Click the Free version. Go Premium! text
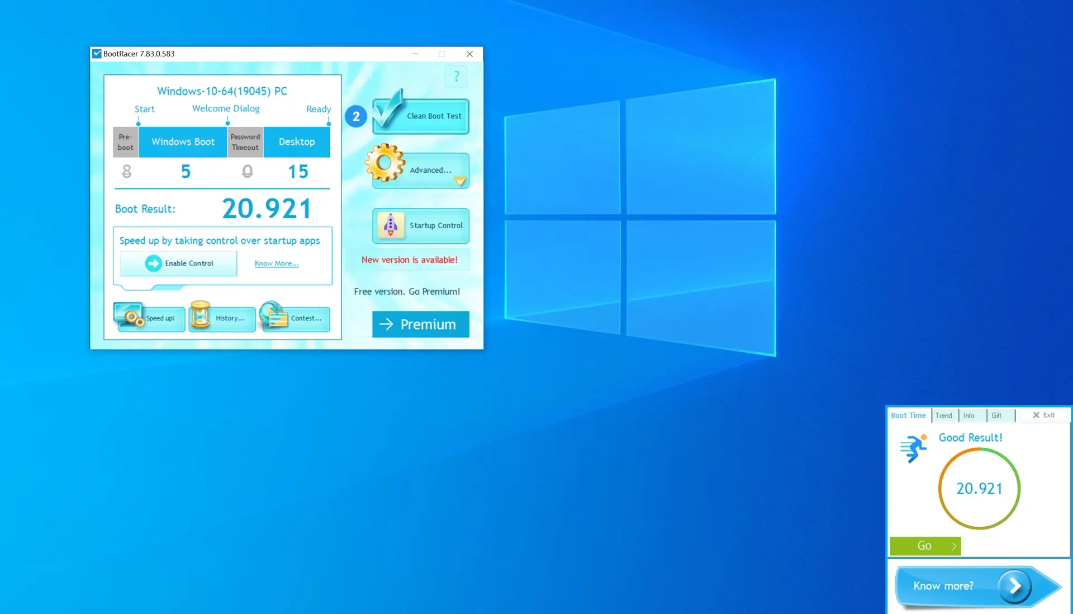The image size is (1073, 614). (x=407, y=292)
